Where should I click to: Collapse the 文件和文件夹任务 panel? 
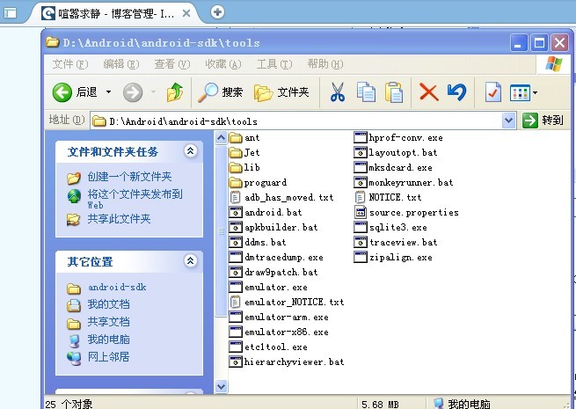190,150
